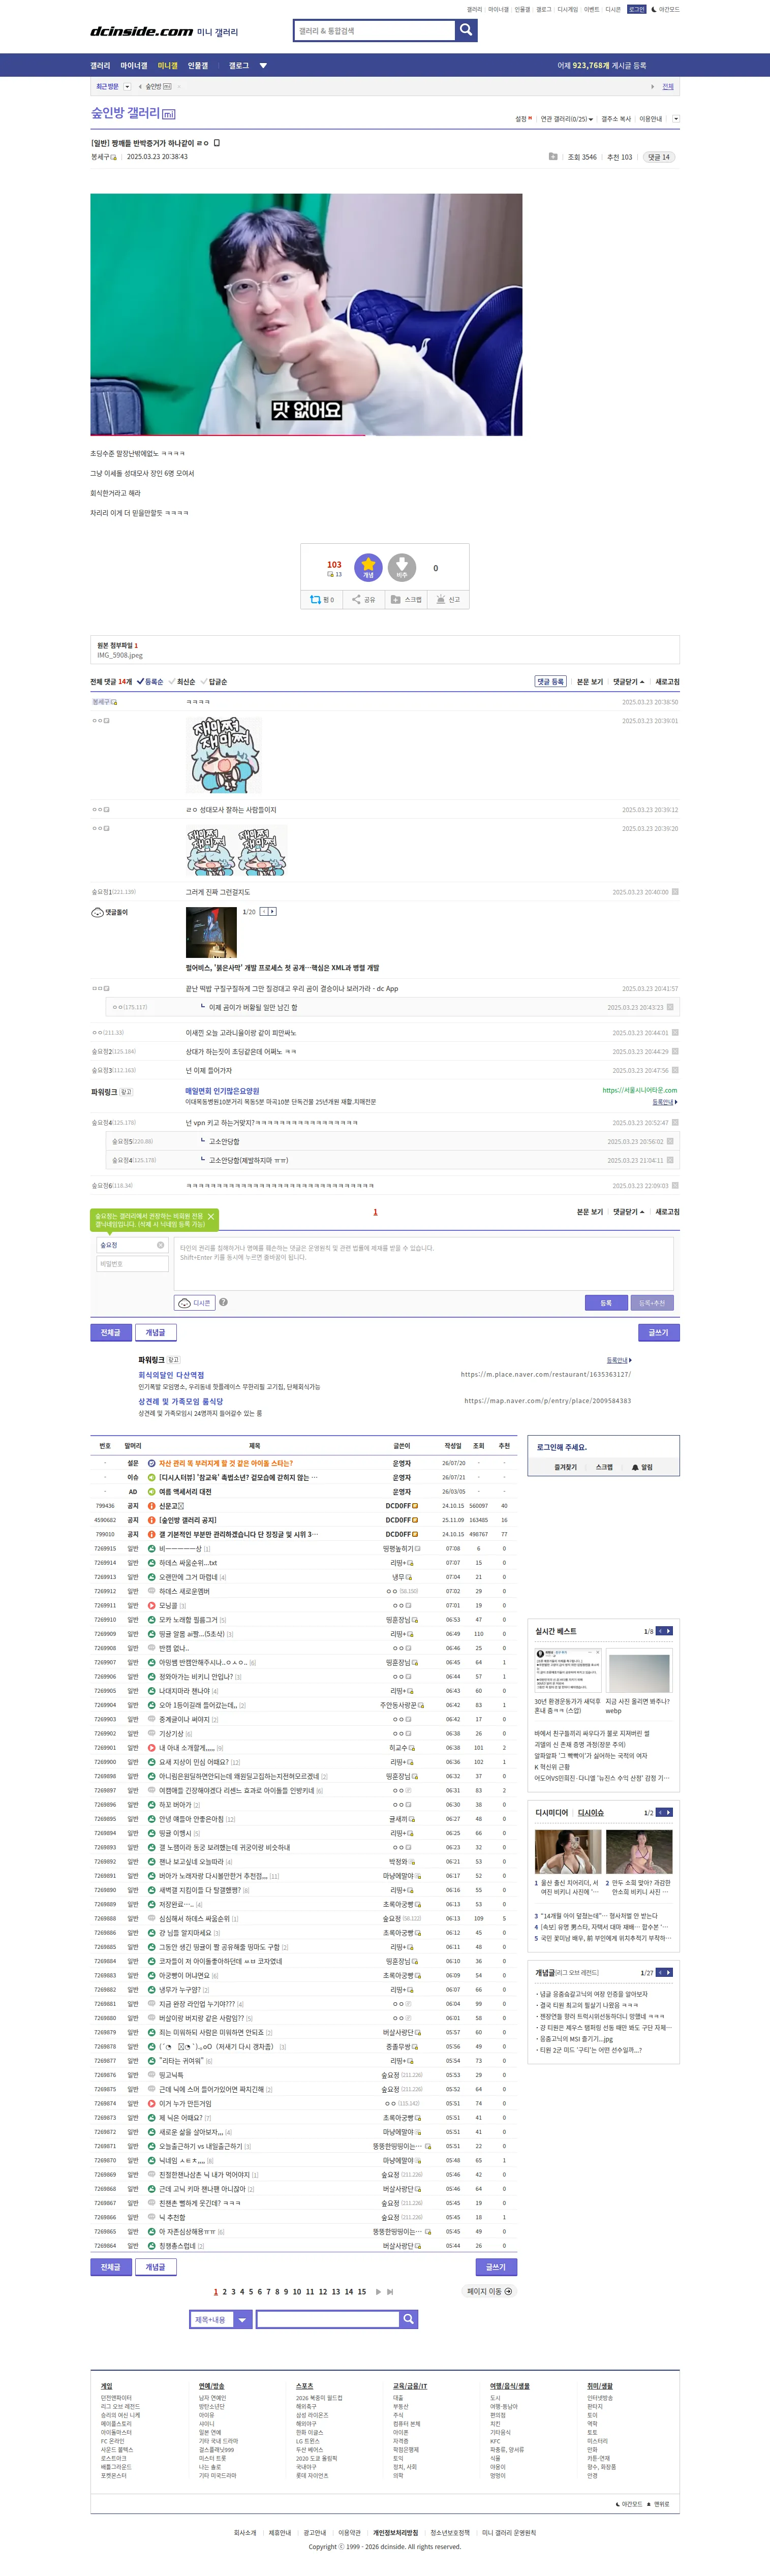This screenshot has height=2576, width=770.
Task: Collapse comments with lower 댓글닫기 toggle
Action: 628,1211
